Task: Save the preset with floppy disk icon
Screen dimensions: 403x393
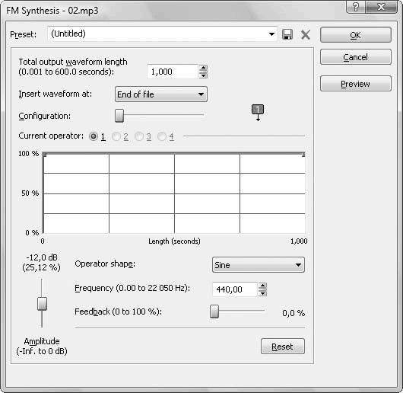Action: 287,34
